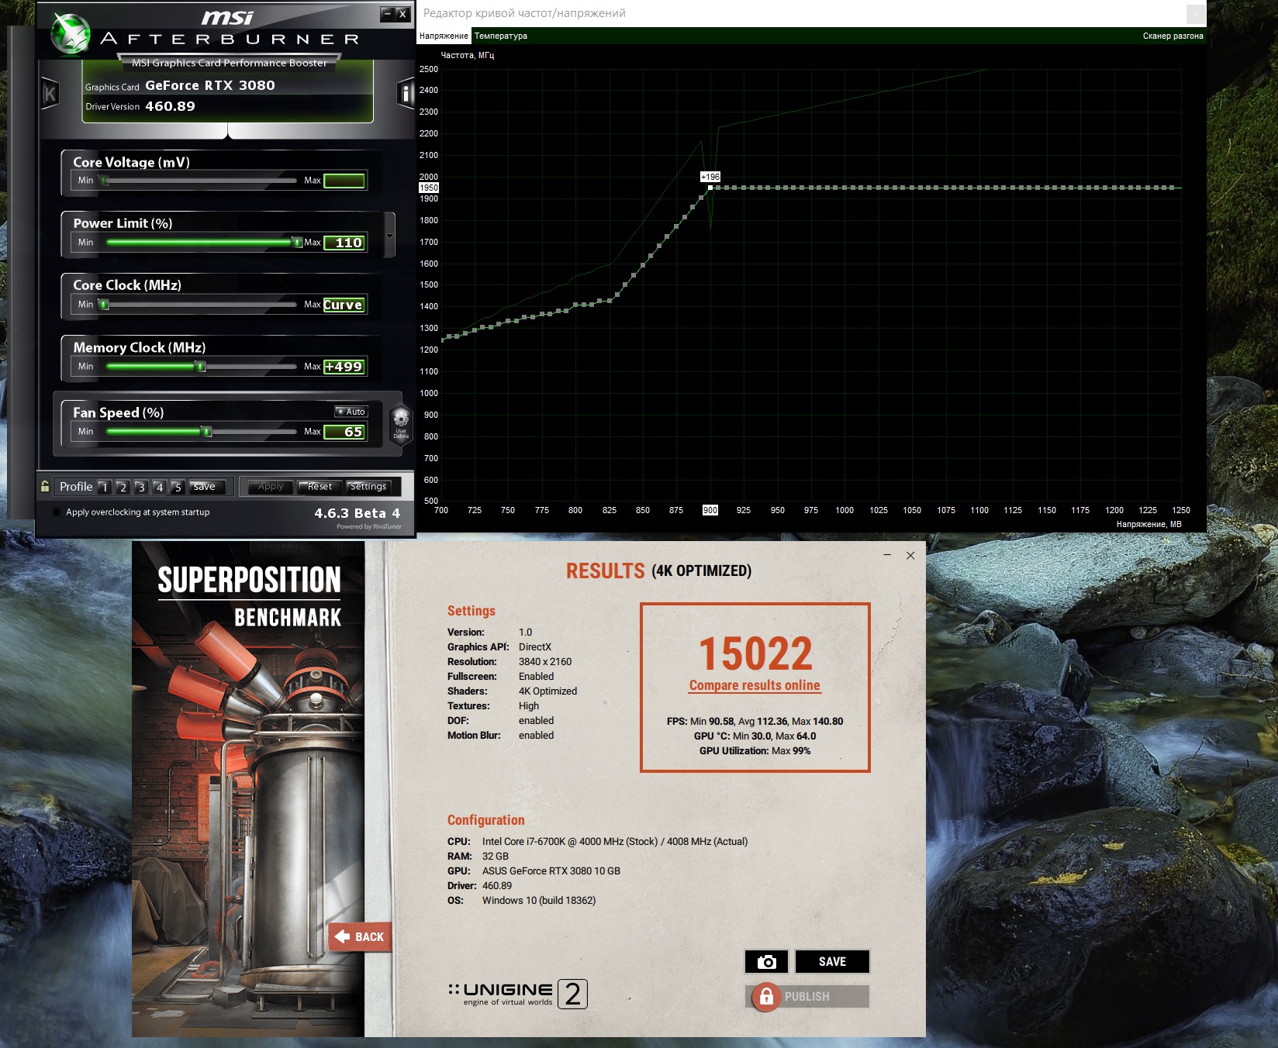Viewport: 1278px width, 1048px height.
Task: Take a Superposition results screenshot with camera icon
Action: click(x=766, y=961)
